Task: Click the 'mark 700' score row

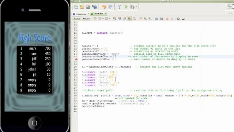Action: click(x=34, y=48)
